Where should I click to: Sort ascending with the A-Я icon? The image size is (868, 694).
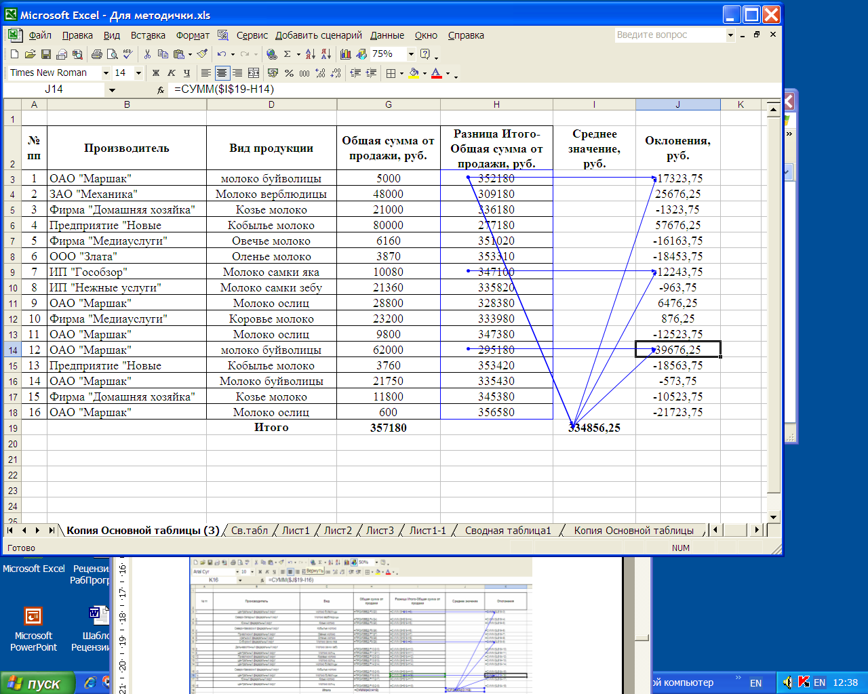coord(310,54)
